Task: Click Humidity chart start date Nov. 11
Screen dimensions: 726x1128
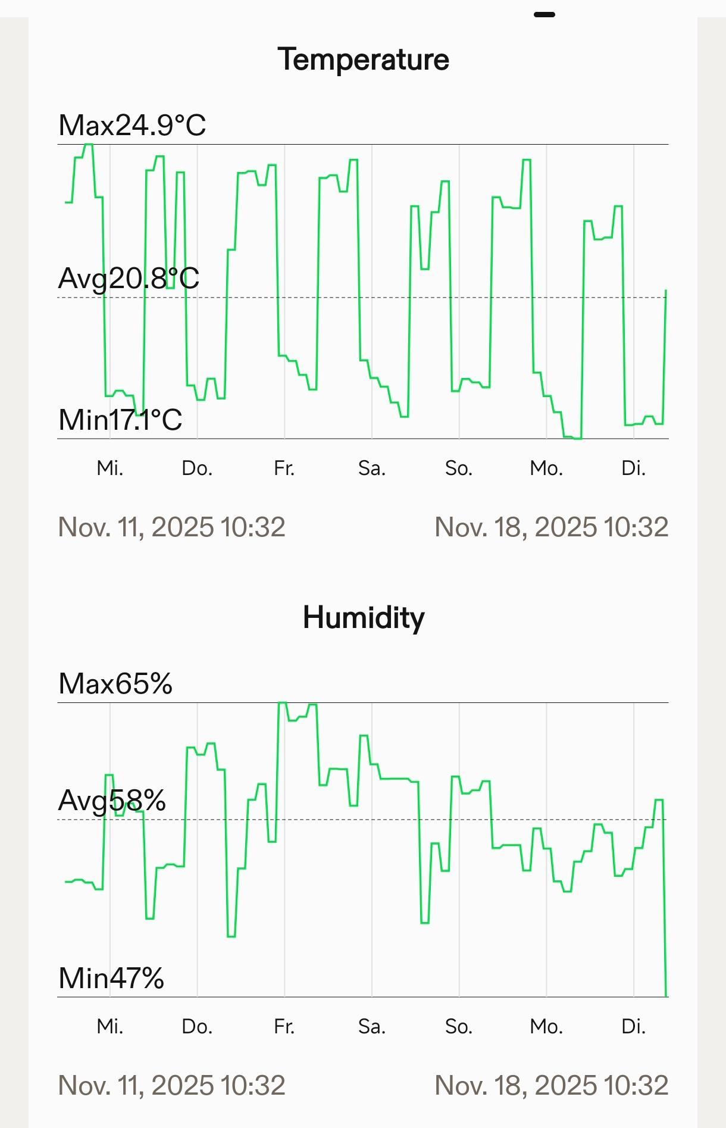Action: pos(171,1085)
